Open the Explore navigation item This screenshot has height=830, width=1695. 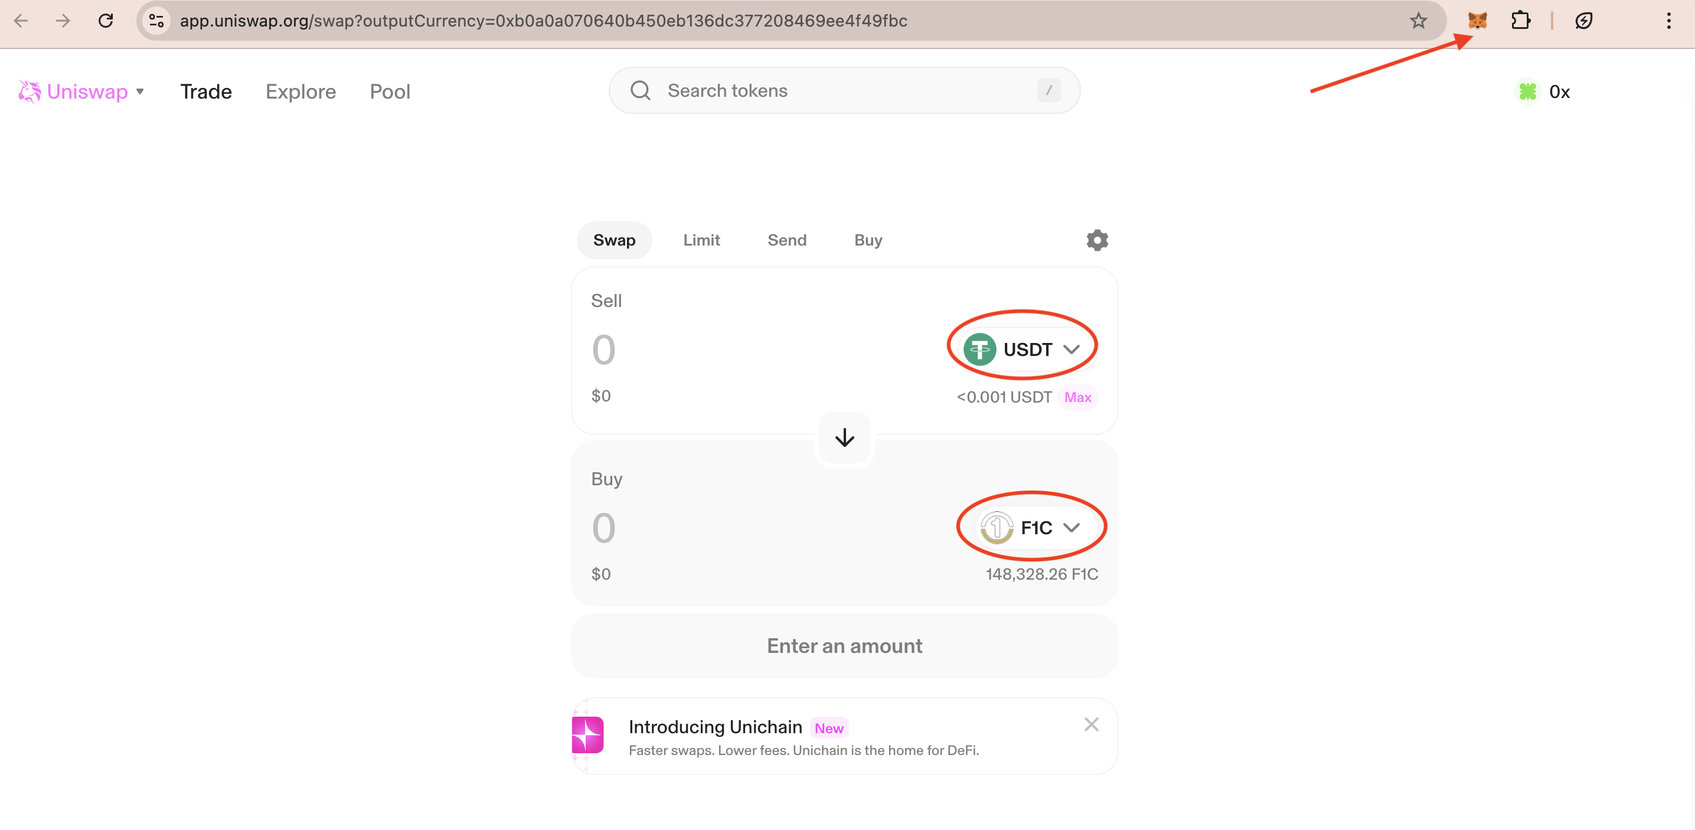pos(301,92)
